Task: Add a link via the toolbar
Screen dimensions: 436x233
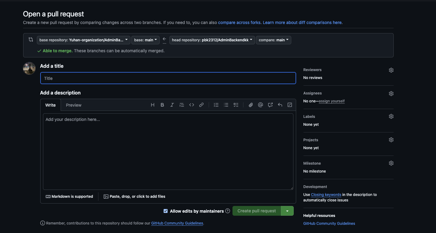Action: point(201,105)
